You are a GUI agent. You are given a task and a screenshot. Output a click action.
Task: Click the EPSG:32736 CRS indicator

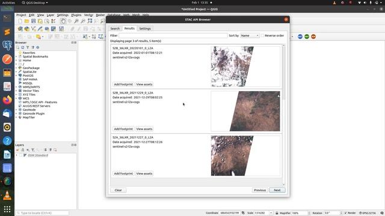pyautogui.click(x=368, y=213)
